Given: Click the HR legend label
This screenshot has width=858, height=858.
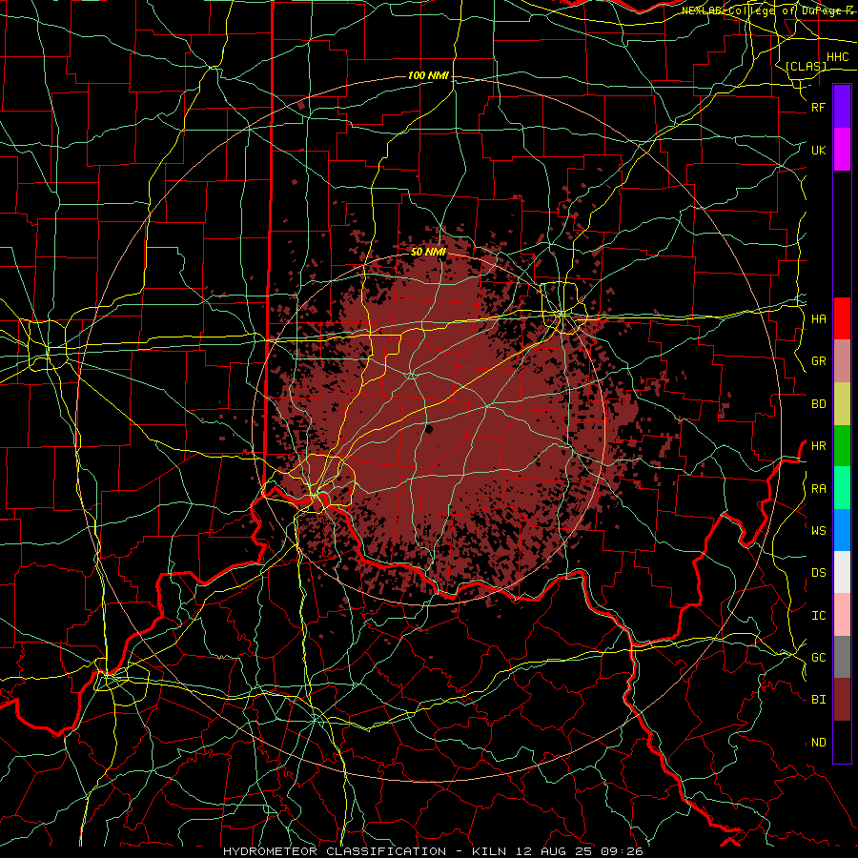Looking at the screenshot, I should click(x=819, y=445).
